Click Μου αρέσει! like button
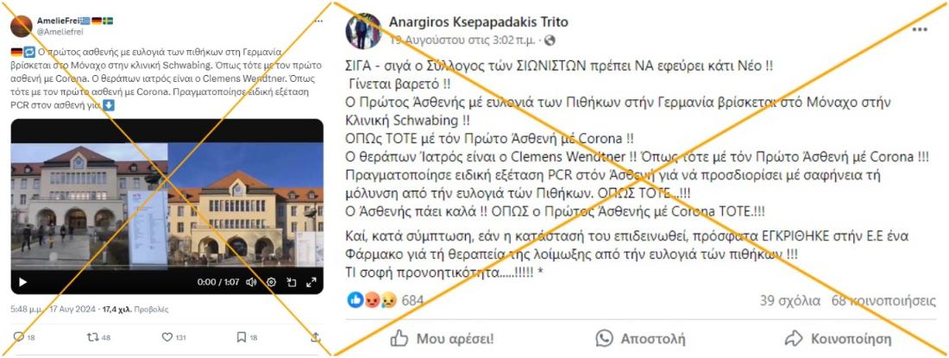 (443, 339)
